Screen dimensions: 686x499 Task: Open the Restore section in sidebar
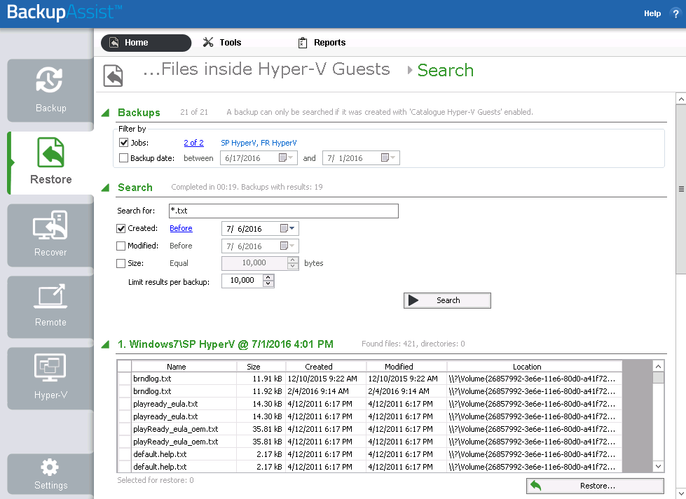tap(51, 162)
